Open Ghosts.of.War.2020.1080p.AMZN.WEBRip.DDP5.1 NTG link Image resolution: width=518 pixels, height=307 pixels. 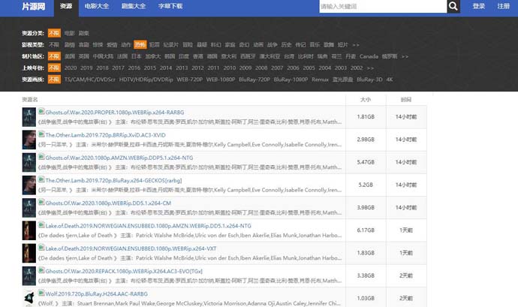[109, 158]
